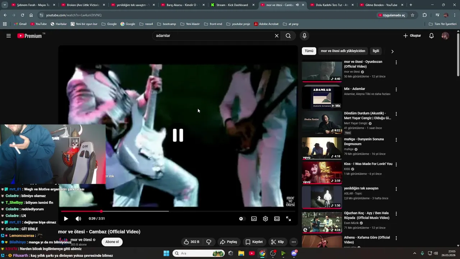Switch to theater mode
The image size is (460, 259).
[x=277, y=218]
